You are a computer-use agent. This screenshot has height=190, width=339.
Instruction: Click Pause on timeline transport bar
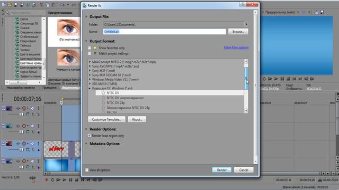pyautogui.click(x=70, y=179)
